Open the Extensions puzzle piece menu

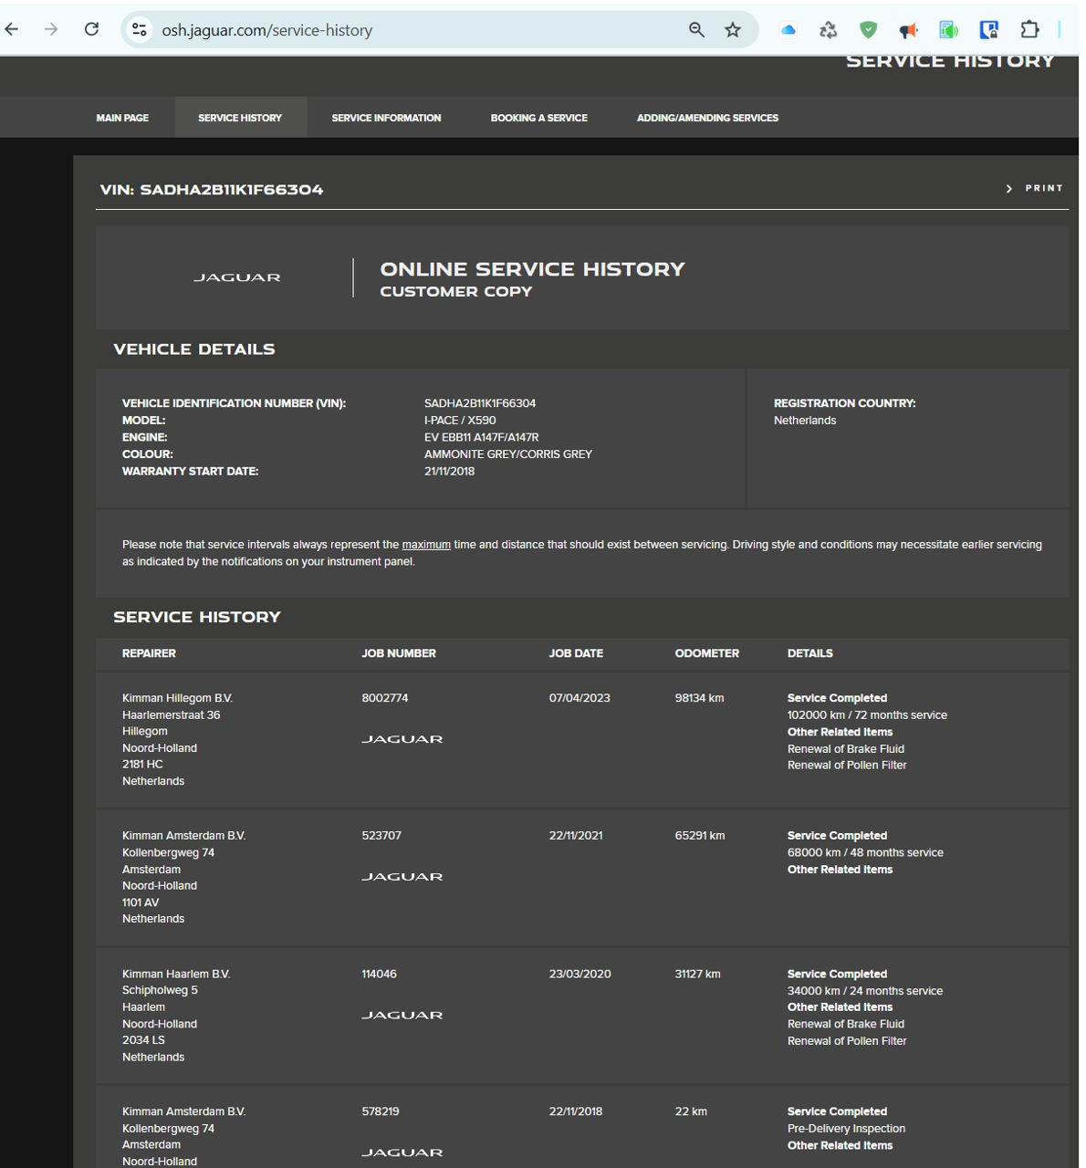(1029, 29)
